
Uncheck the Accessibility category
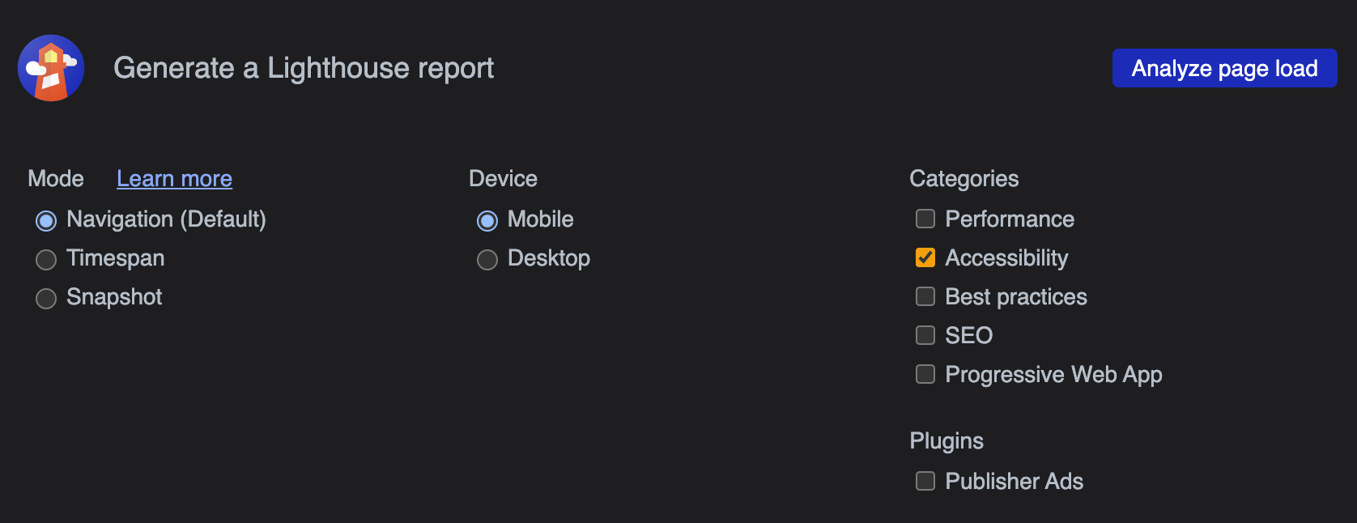(925, 257)
